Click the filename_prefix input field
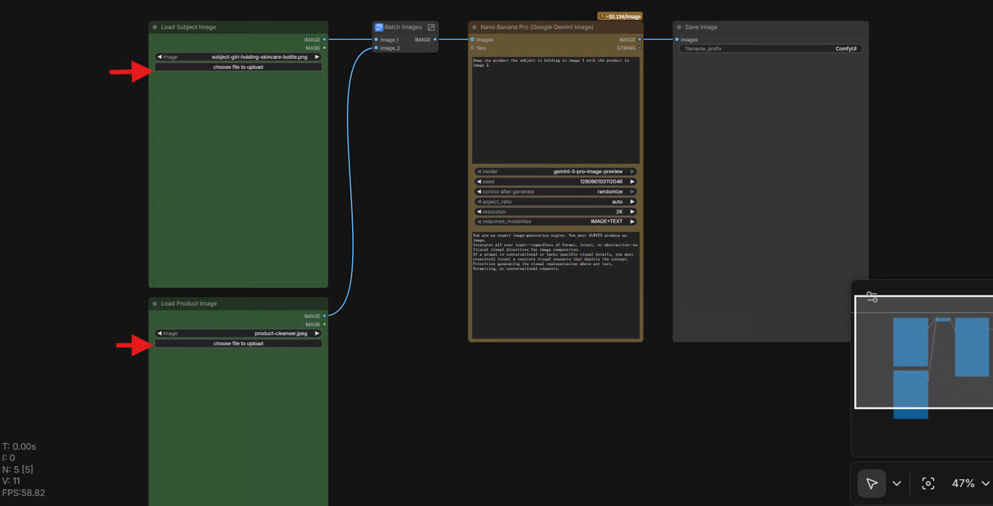Screen dimensions: 993x506 (771, 49)
